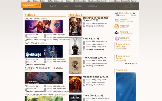Click comment icon under Saw X

click(84, 49)
